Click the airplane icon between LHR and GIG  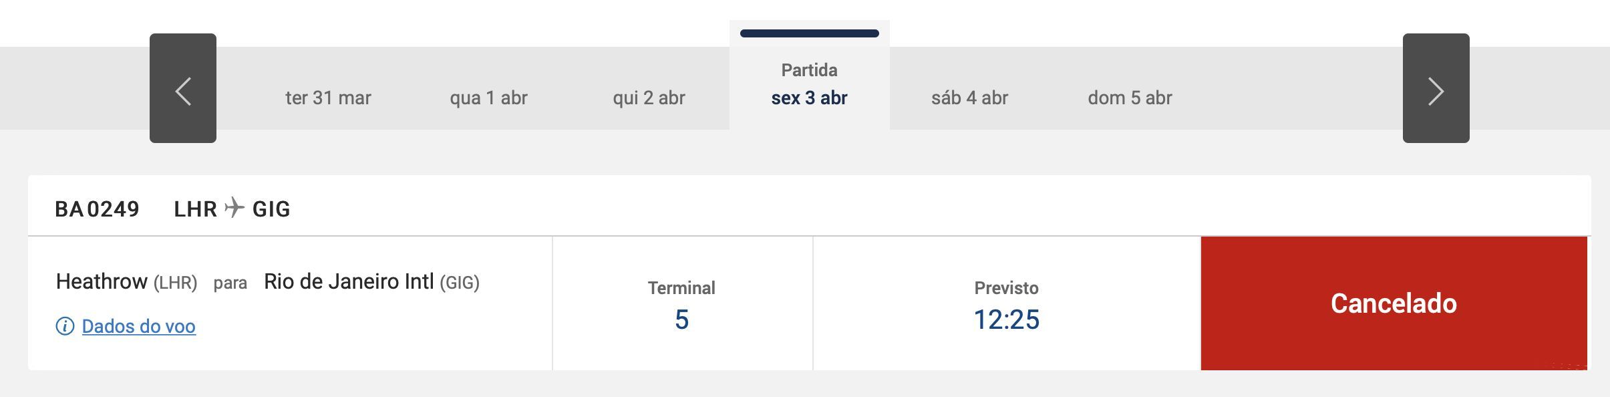234,208
